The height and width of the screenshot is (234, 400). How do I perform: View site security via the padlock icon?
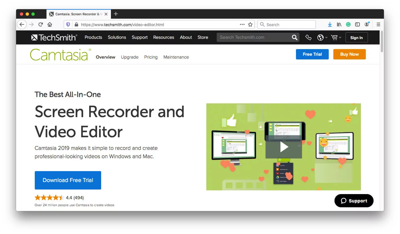pos(76,25)
